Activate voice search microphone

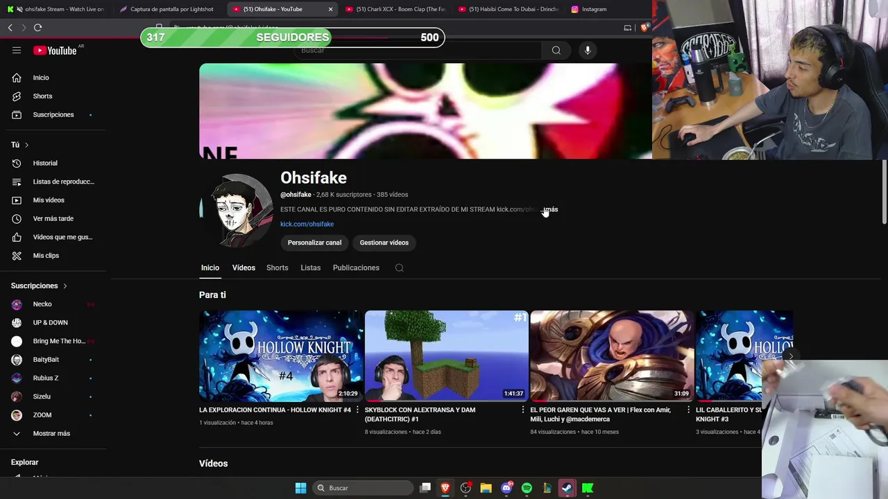588,50
